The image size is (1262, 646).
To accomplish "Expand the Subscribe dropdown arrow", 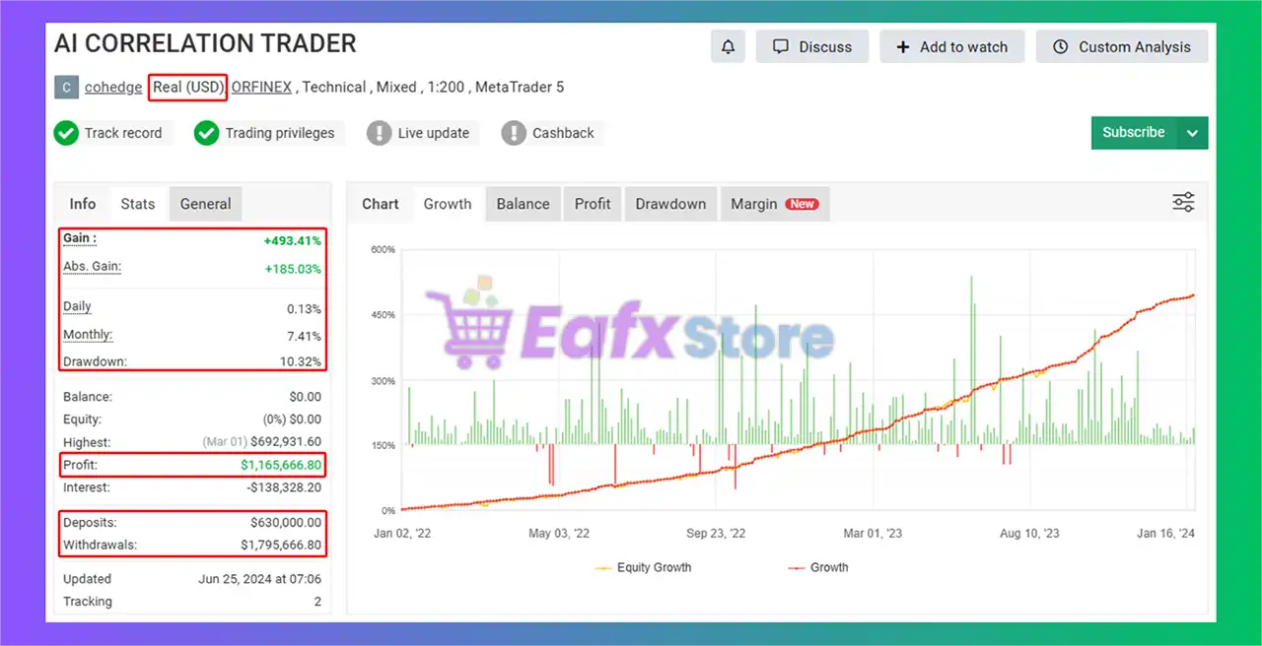I will pyautogui.click(x=1193, y=133).
